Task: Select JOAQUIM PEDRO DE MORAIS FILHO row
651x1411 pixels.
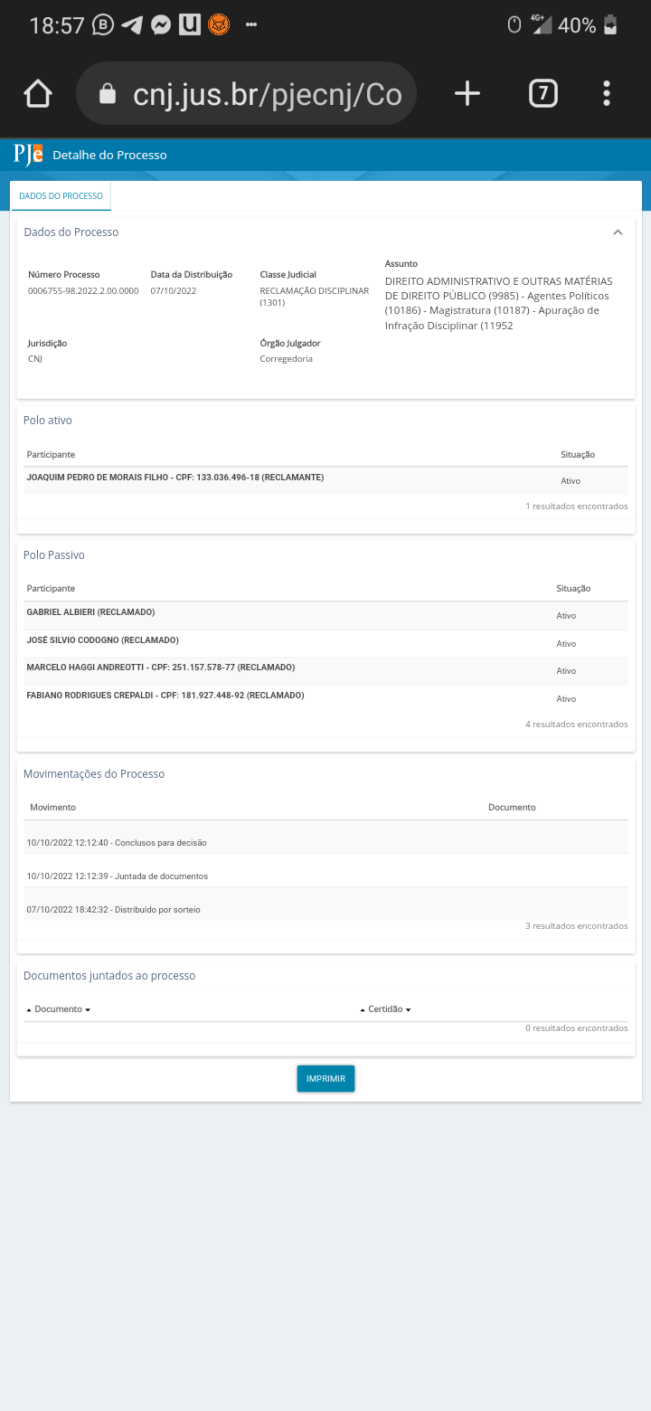Action: click(x=325, y=480)
